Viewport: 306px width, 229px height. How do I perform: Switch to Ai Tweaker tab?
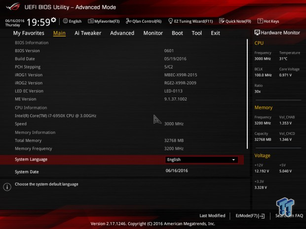click(x=88, y=33)
